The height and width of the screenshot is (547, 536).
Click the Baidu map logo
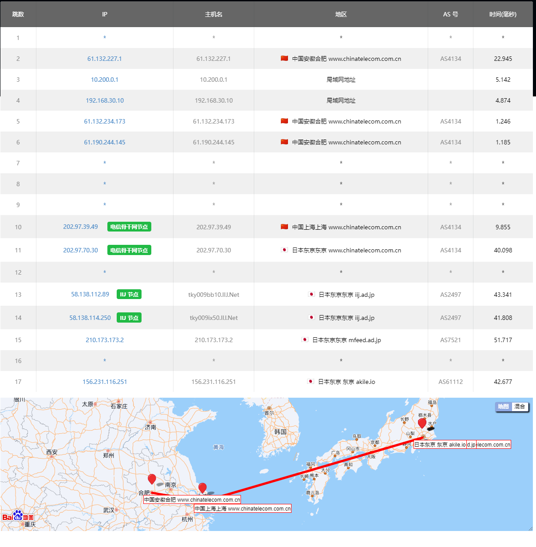[18, 516]
